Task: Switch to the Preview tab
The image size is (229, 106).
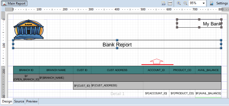Action: coord(32,101)
